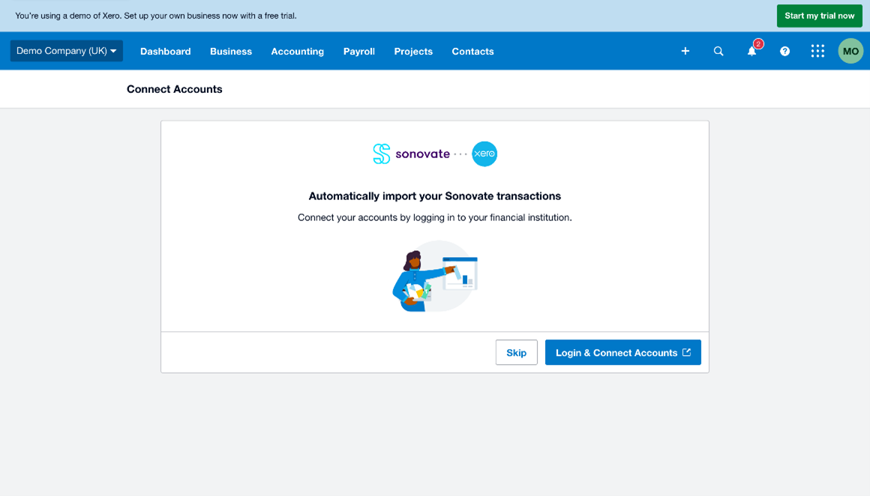This screenshot has height=496, width=870.
Task: Open the Accounting menu
Action: (297, 51)
